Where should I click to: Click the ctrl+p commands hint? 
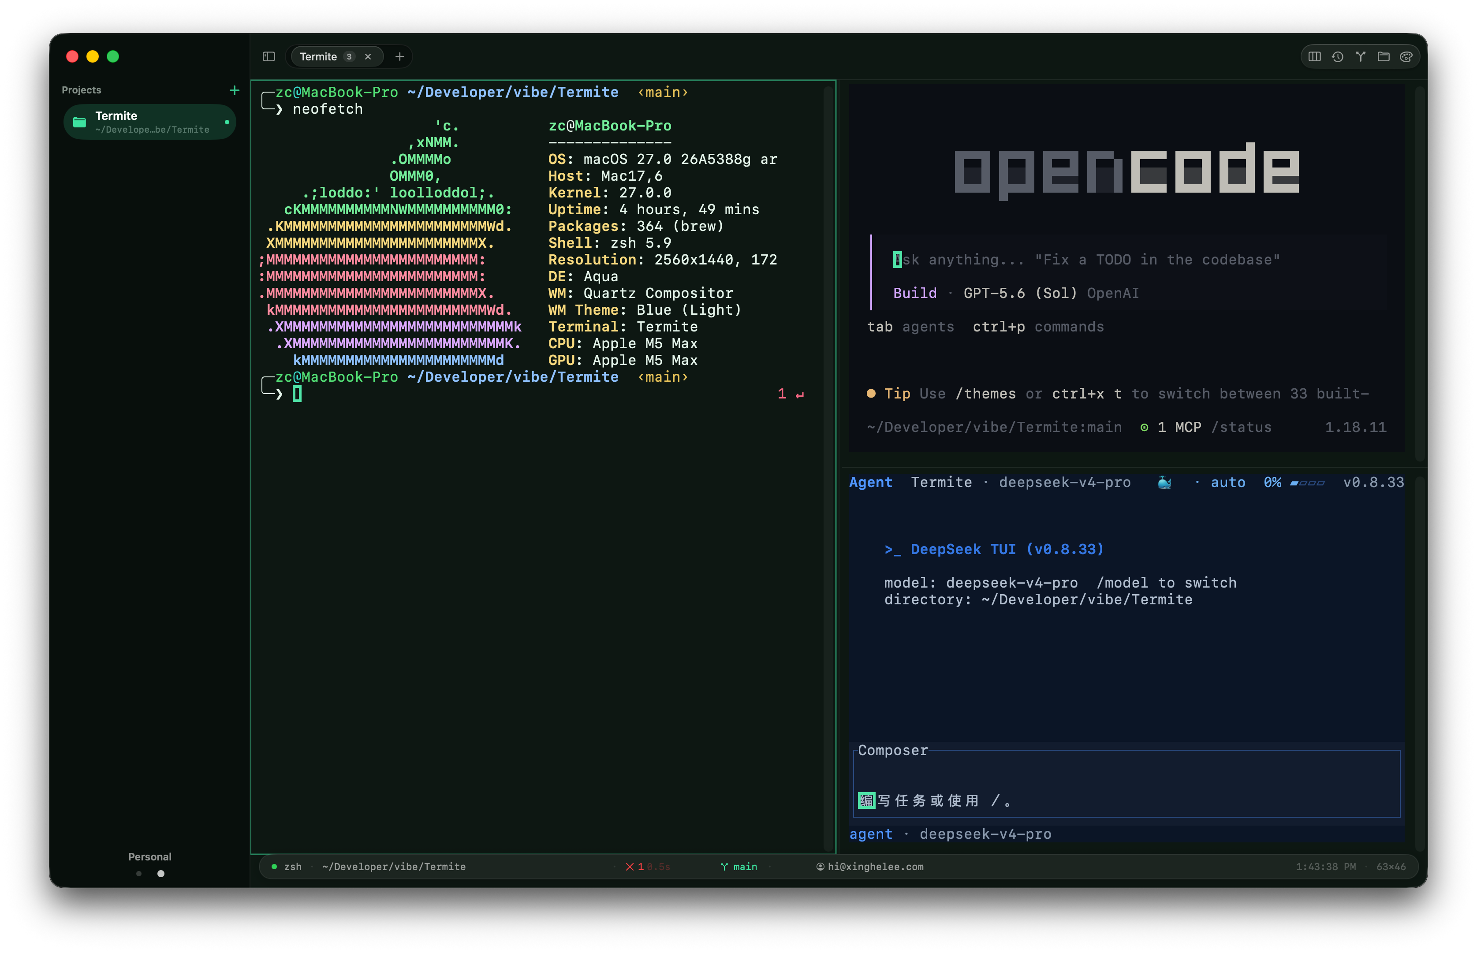[x=1038, y=327]
